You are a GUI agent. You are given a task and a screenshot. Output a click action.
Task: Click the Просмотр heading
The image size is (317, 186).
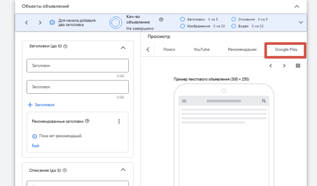(159, 36)
